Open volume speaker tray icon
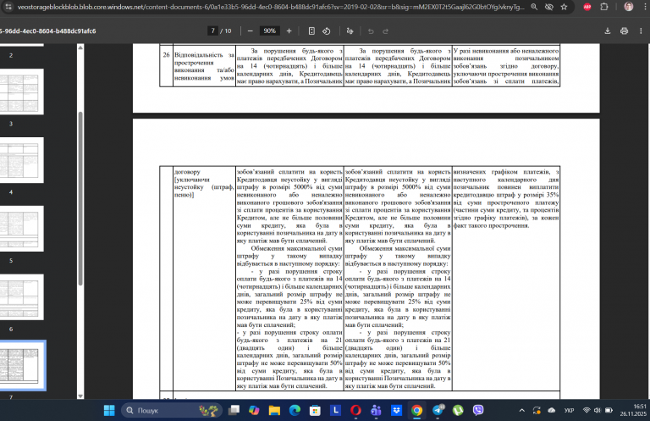The image size is (650, 421). 598,410
